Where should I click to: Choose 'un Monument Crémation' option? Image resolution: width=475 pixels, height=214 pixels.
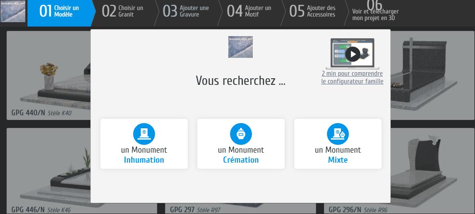[241, 155]
